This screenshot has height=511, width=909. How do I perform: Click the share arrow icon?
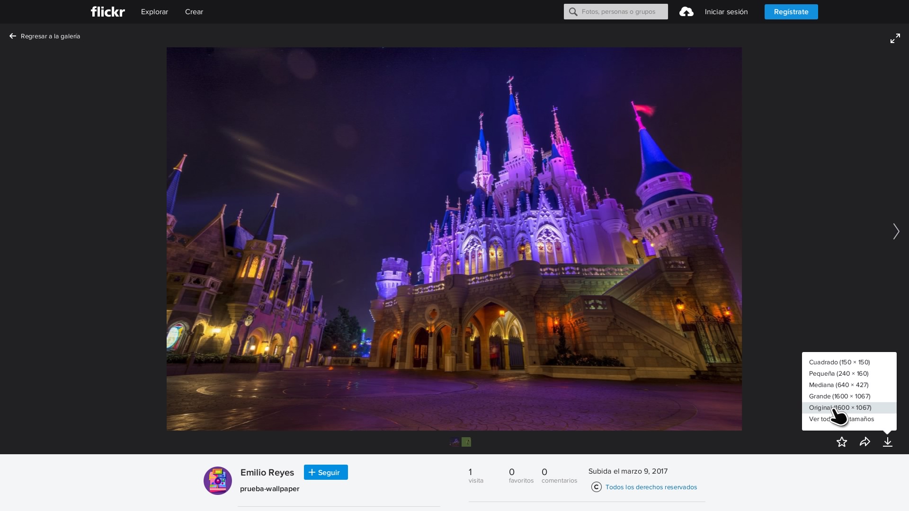click(x=865, y=442)
